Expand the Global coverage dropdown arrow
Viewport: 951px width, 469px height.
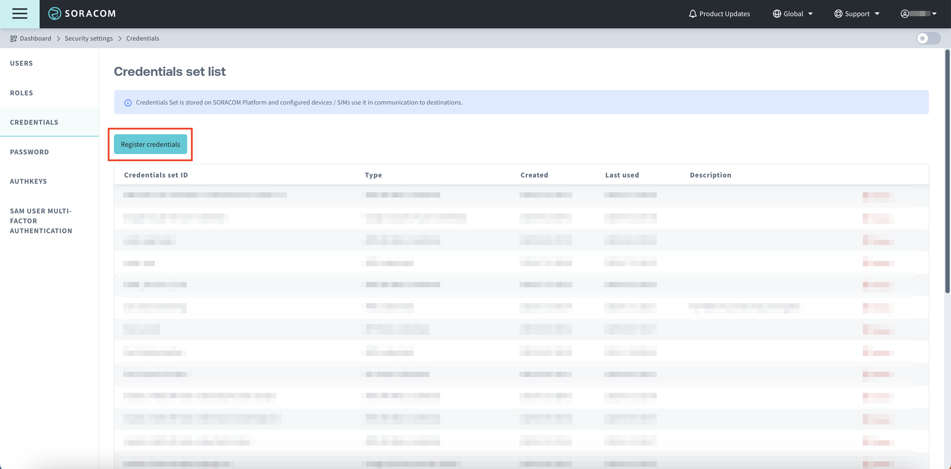[810, 14]
